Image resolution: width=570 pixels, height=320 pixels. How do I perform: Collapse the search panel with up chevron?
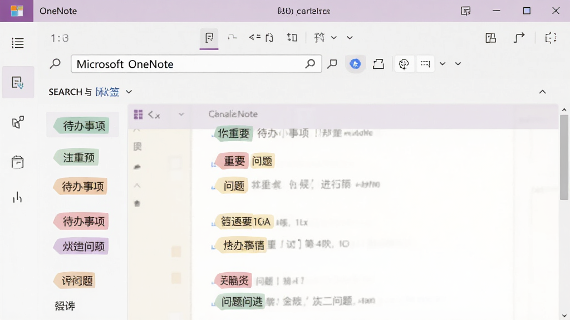point(542,92)
